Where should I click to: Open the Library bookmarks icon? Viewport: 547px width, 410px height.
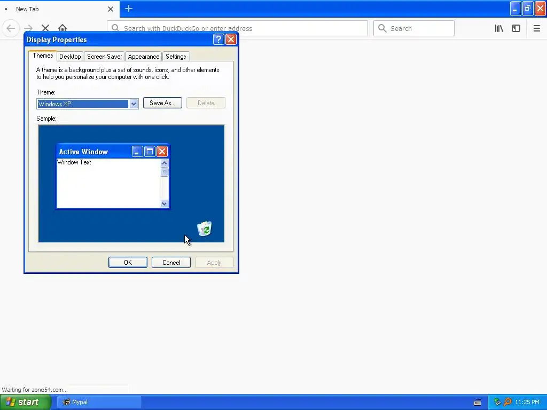499,28
